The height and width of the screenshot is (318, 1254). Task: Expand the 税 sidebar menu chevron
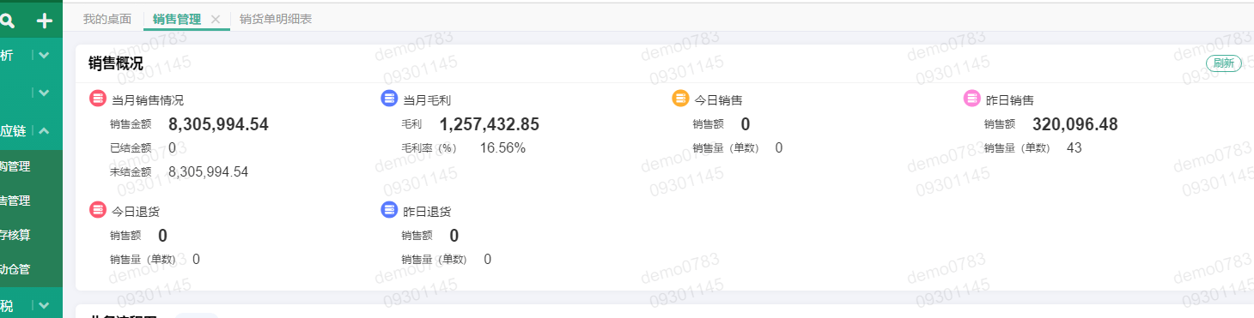click(x=45, y=305)
